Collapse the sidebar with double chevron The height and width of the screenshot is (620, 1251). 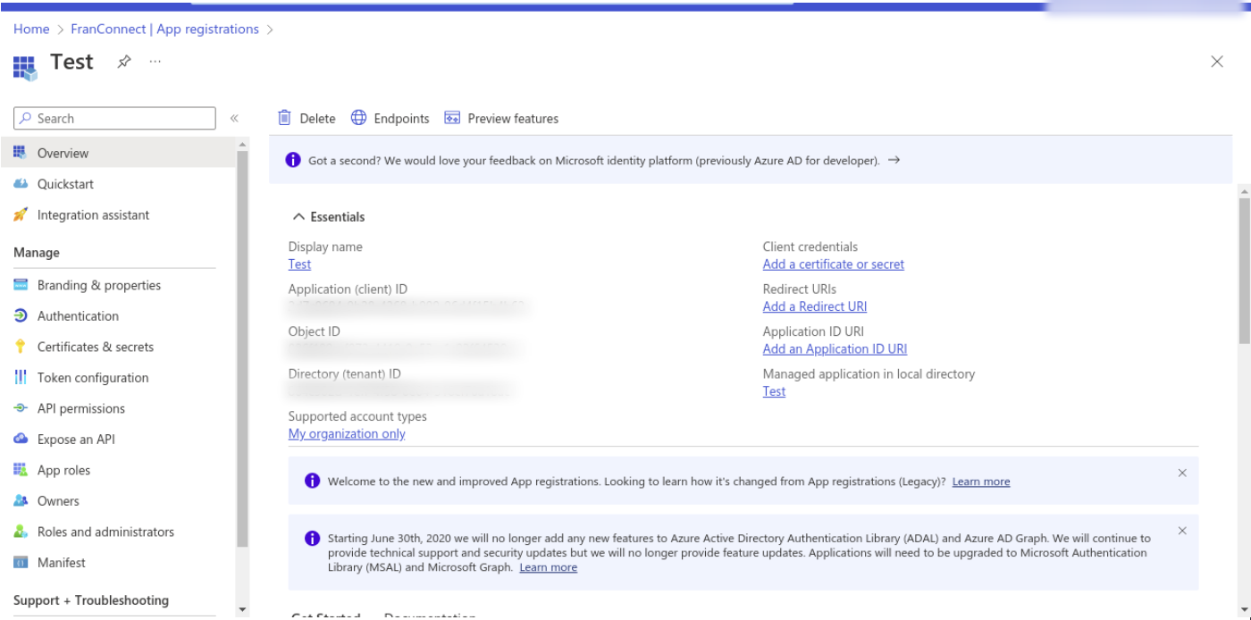click(x=234, y=118)
